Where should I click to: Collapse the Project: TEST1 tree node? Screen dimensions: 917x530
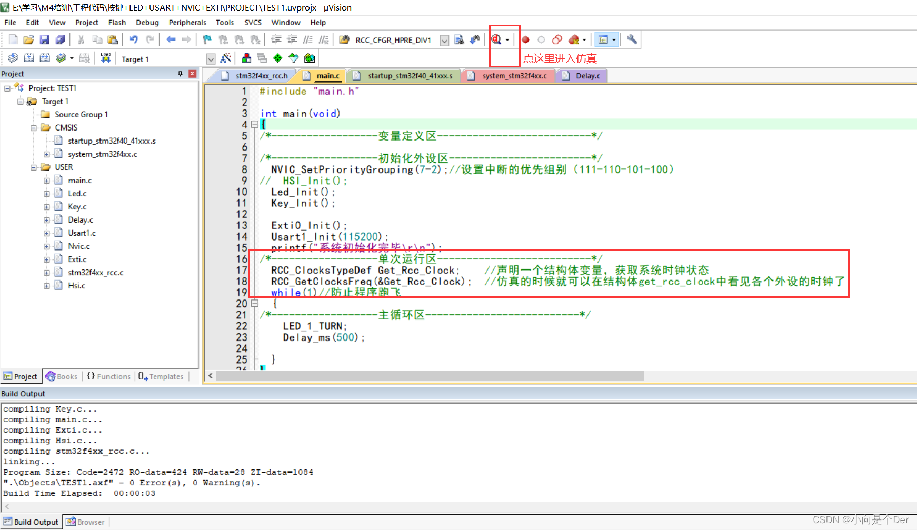7,88
